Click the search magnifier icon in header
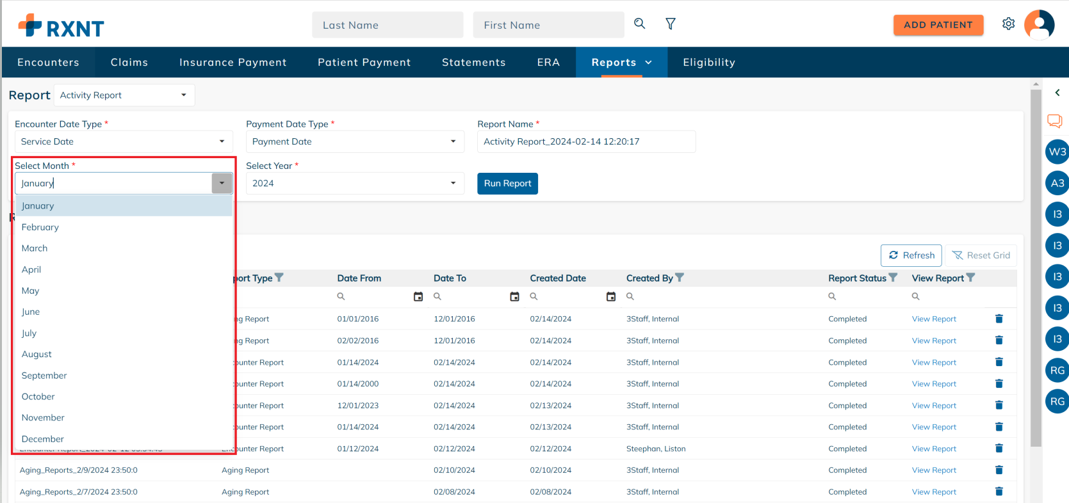The width and height of the screenshot is (1069, 503). [639, 24]
